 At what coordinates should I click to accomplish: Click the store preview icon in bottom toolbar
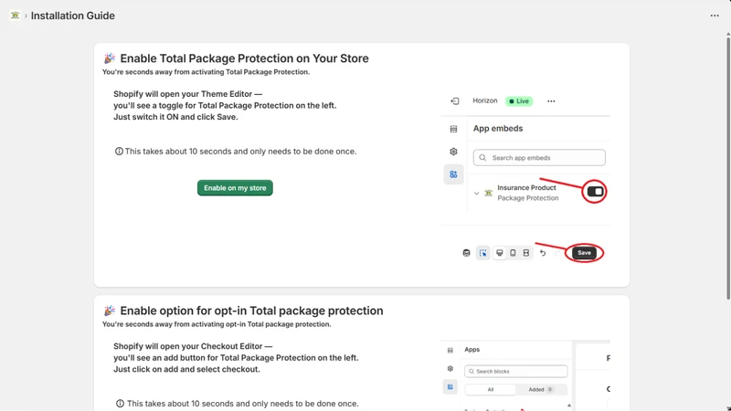(466, 253)
